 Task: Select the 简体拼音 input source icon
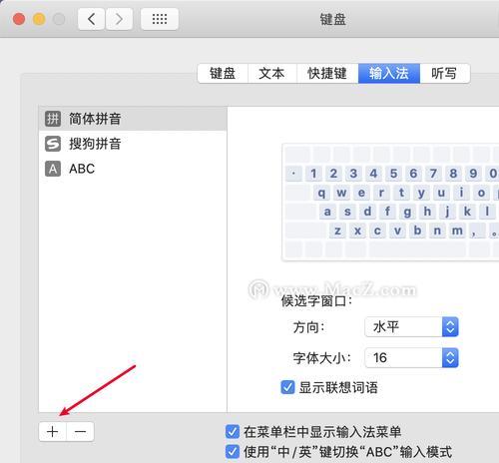[x=53, y=119]
